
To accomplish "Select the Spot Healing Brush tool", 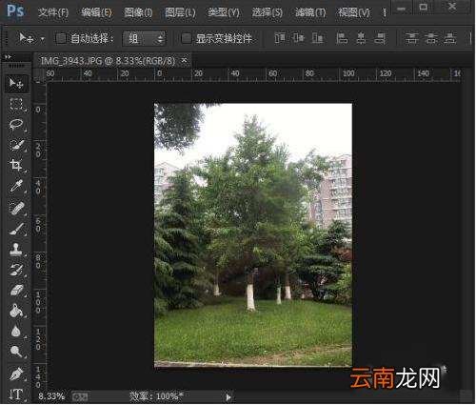I will pos(16,209).
